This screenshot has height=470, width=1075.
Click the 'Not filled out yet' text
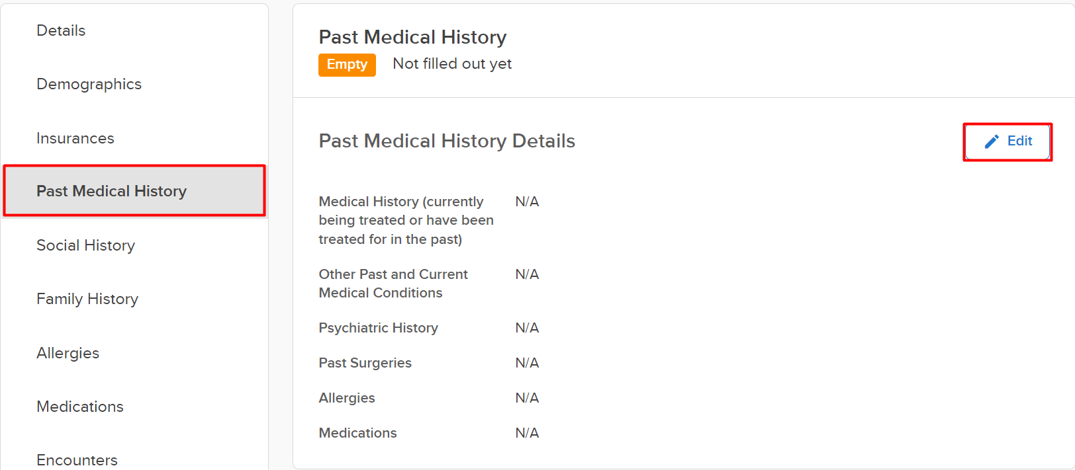[452, 63]
